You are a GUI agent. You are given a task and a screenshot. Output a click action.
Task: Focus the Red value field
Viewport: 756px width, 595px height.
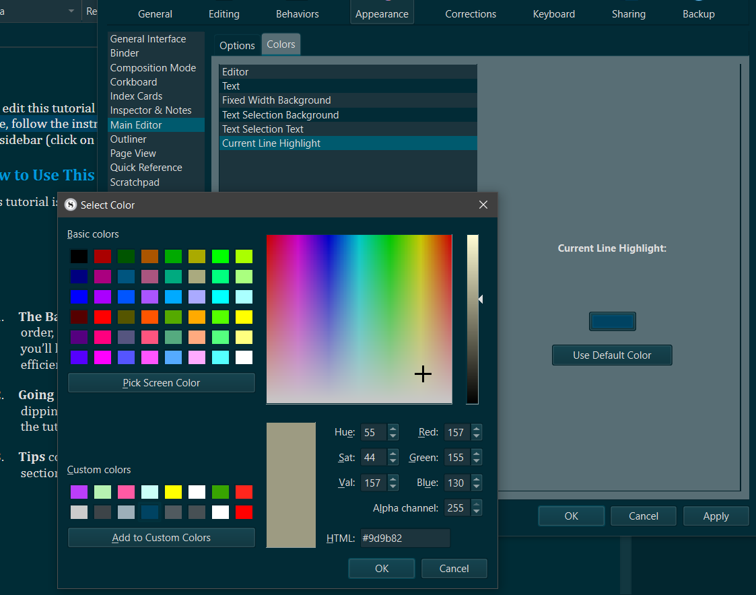pyautogui.click(x=457, y=433)
